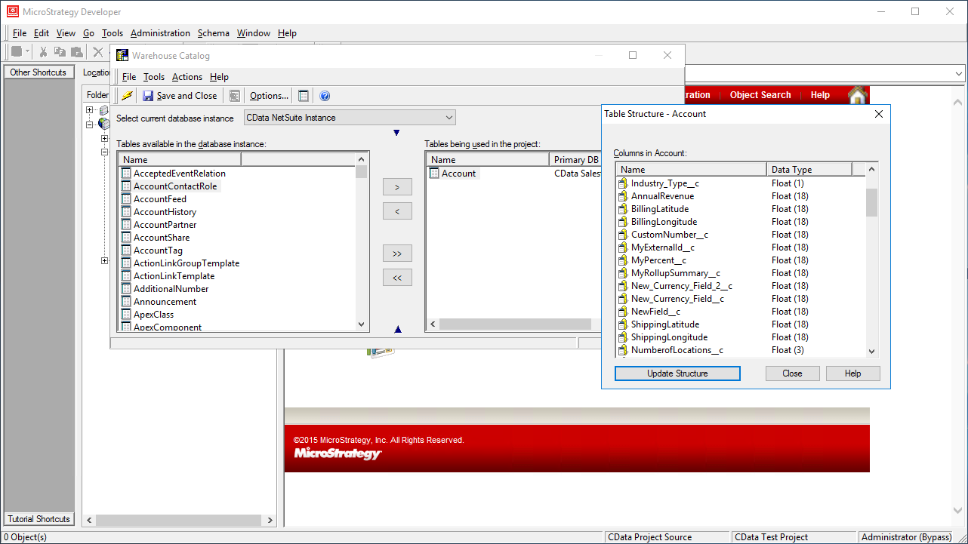The height and width of the screenshot is (544, 968).
Task: Check the AccountFeed table checkbox
Action: point(125,199)
